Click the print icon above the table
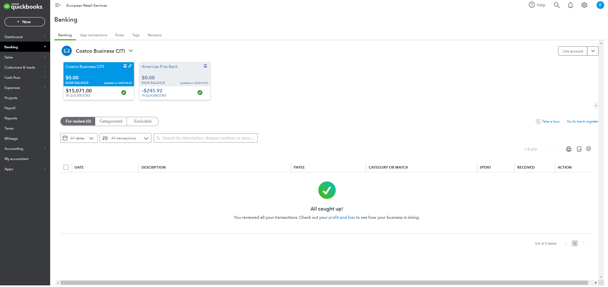 pos(569,149)
